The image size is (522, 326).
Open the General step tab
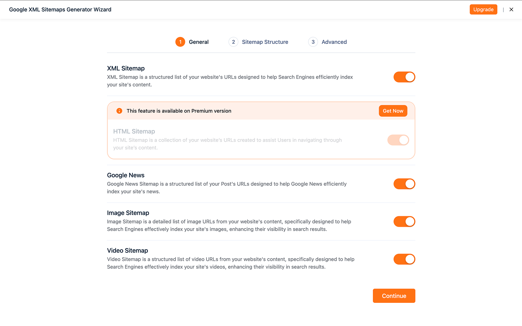[198, 42]
